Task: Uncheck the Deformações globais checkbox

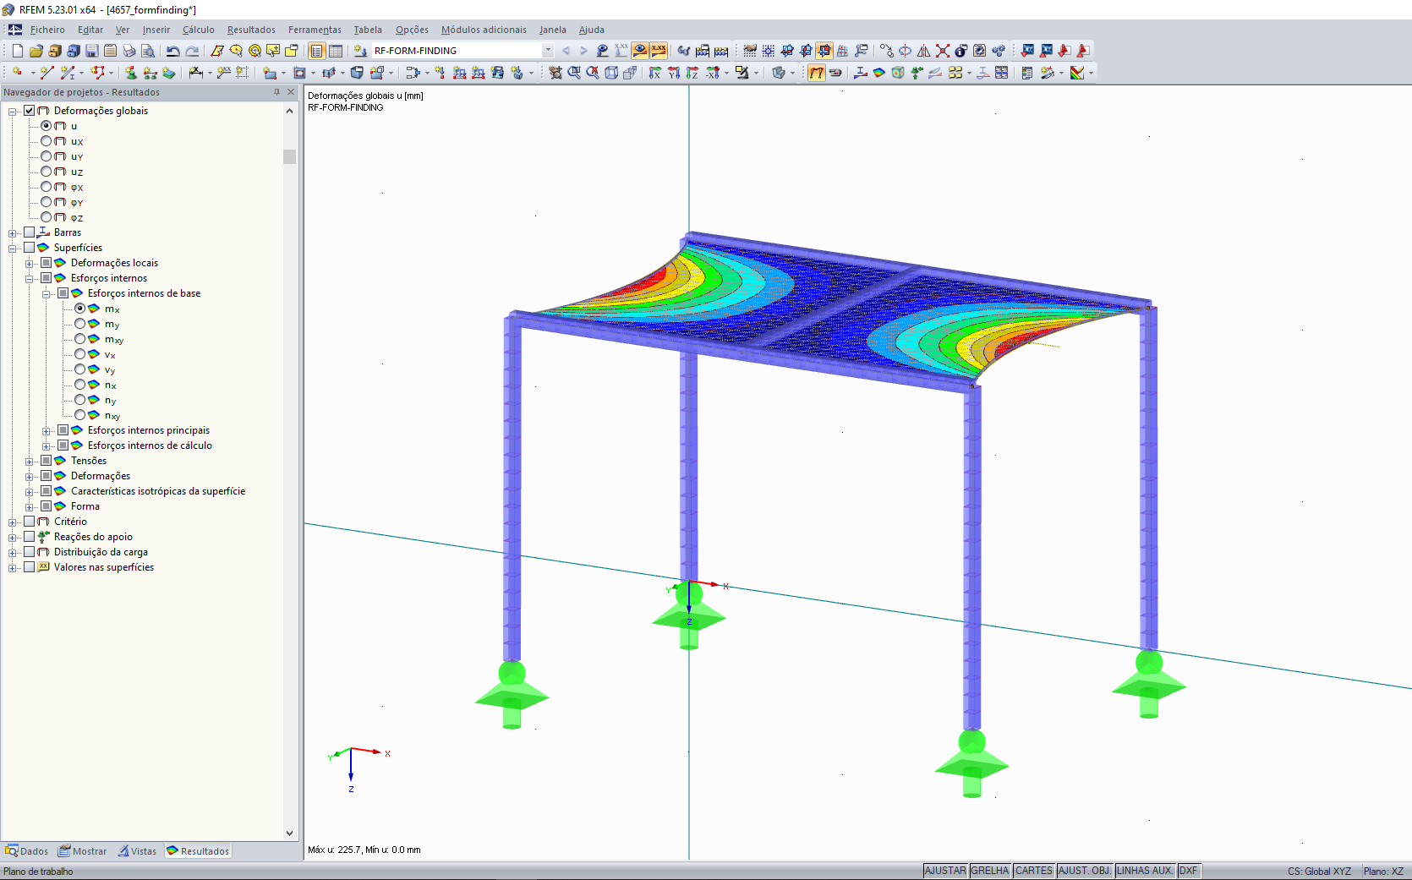Action: [30, 111]
